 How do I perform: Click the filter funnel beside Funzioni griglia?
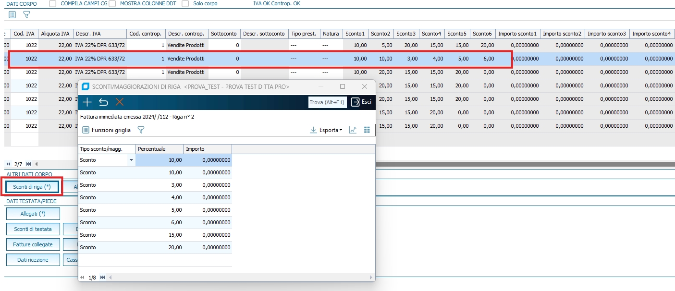[x=141, y=130]
